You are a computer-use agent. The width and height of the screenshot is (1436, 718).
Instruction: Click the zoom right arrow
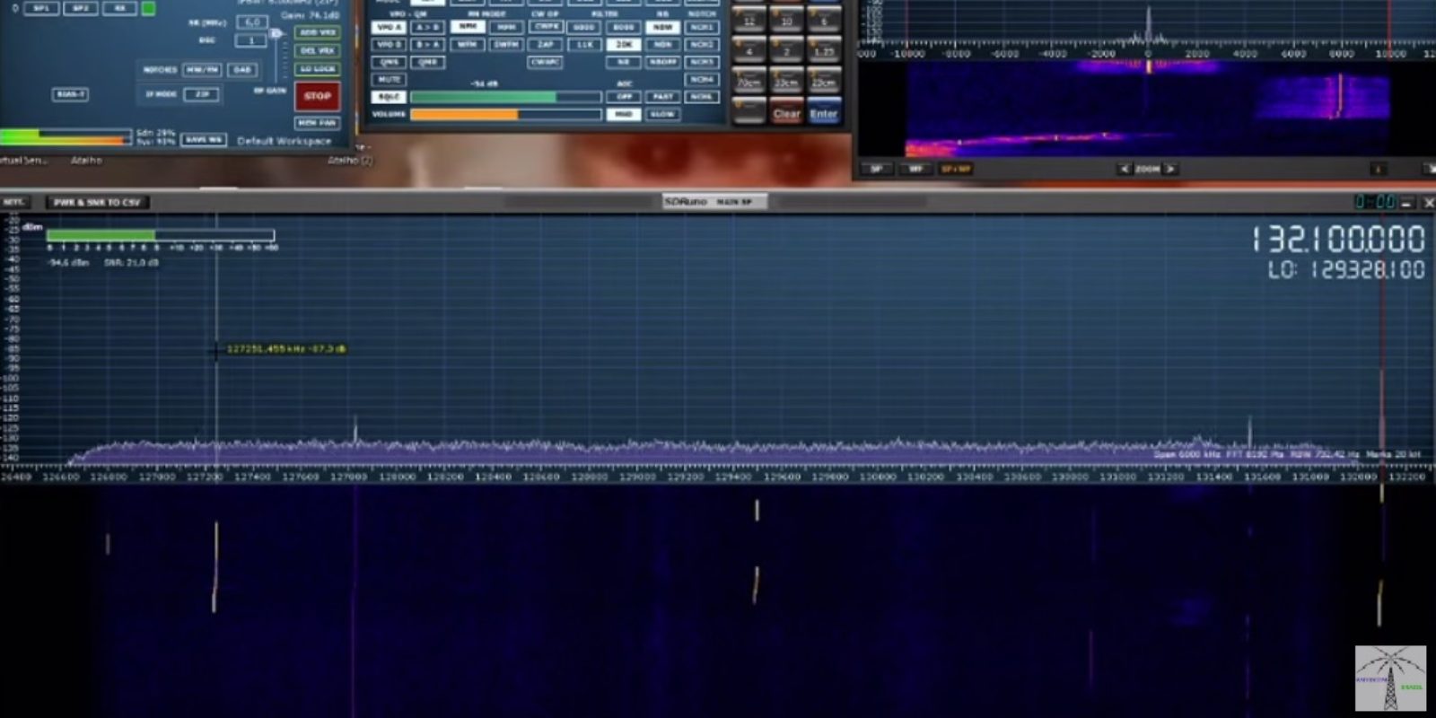point(1169,169)
